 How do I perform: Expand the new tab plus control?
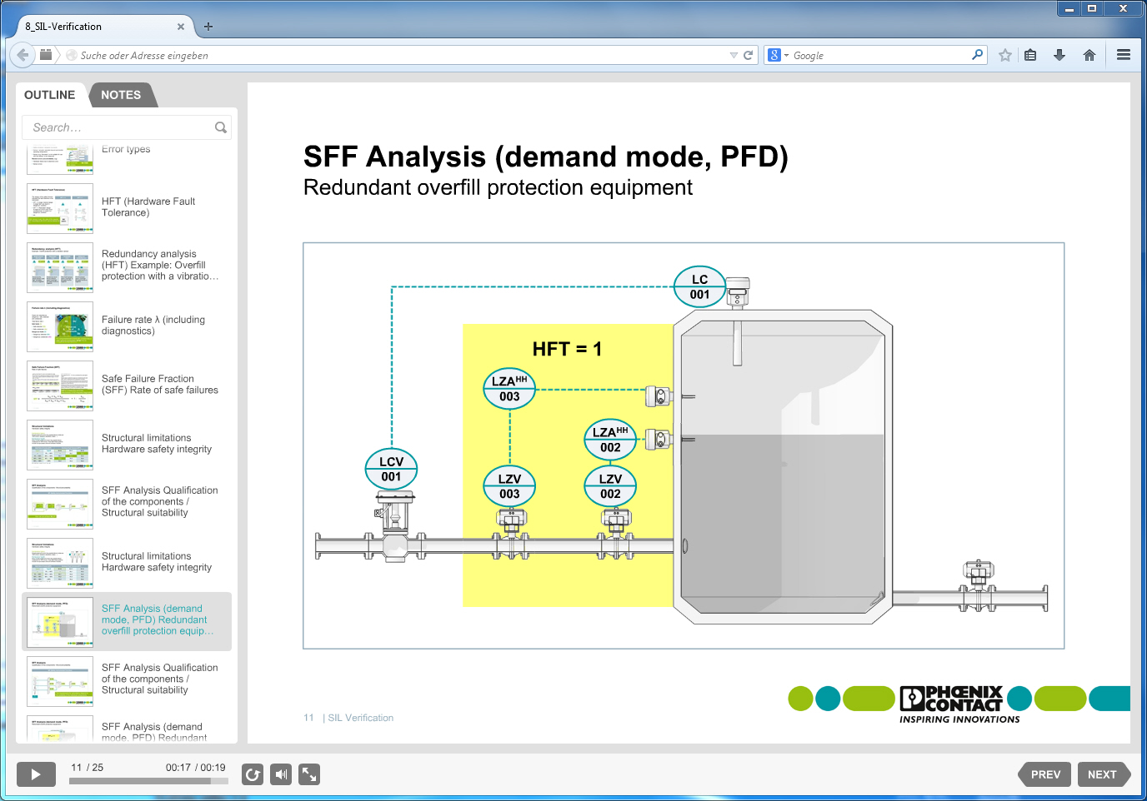(208, 26)
